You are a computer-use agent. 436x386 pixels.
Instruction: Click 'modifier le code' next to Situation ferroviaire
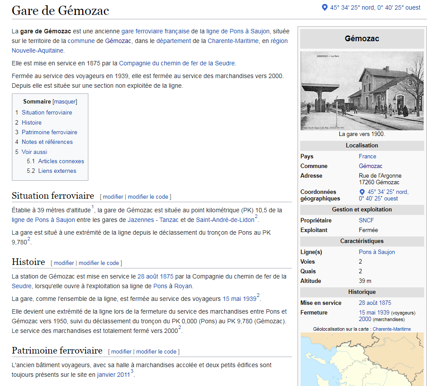click(x=148, y=197)
